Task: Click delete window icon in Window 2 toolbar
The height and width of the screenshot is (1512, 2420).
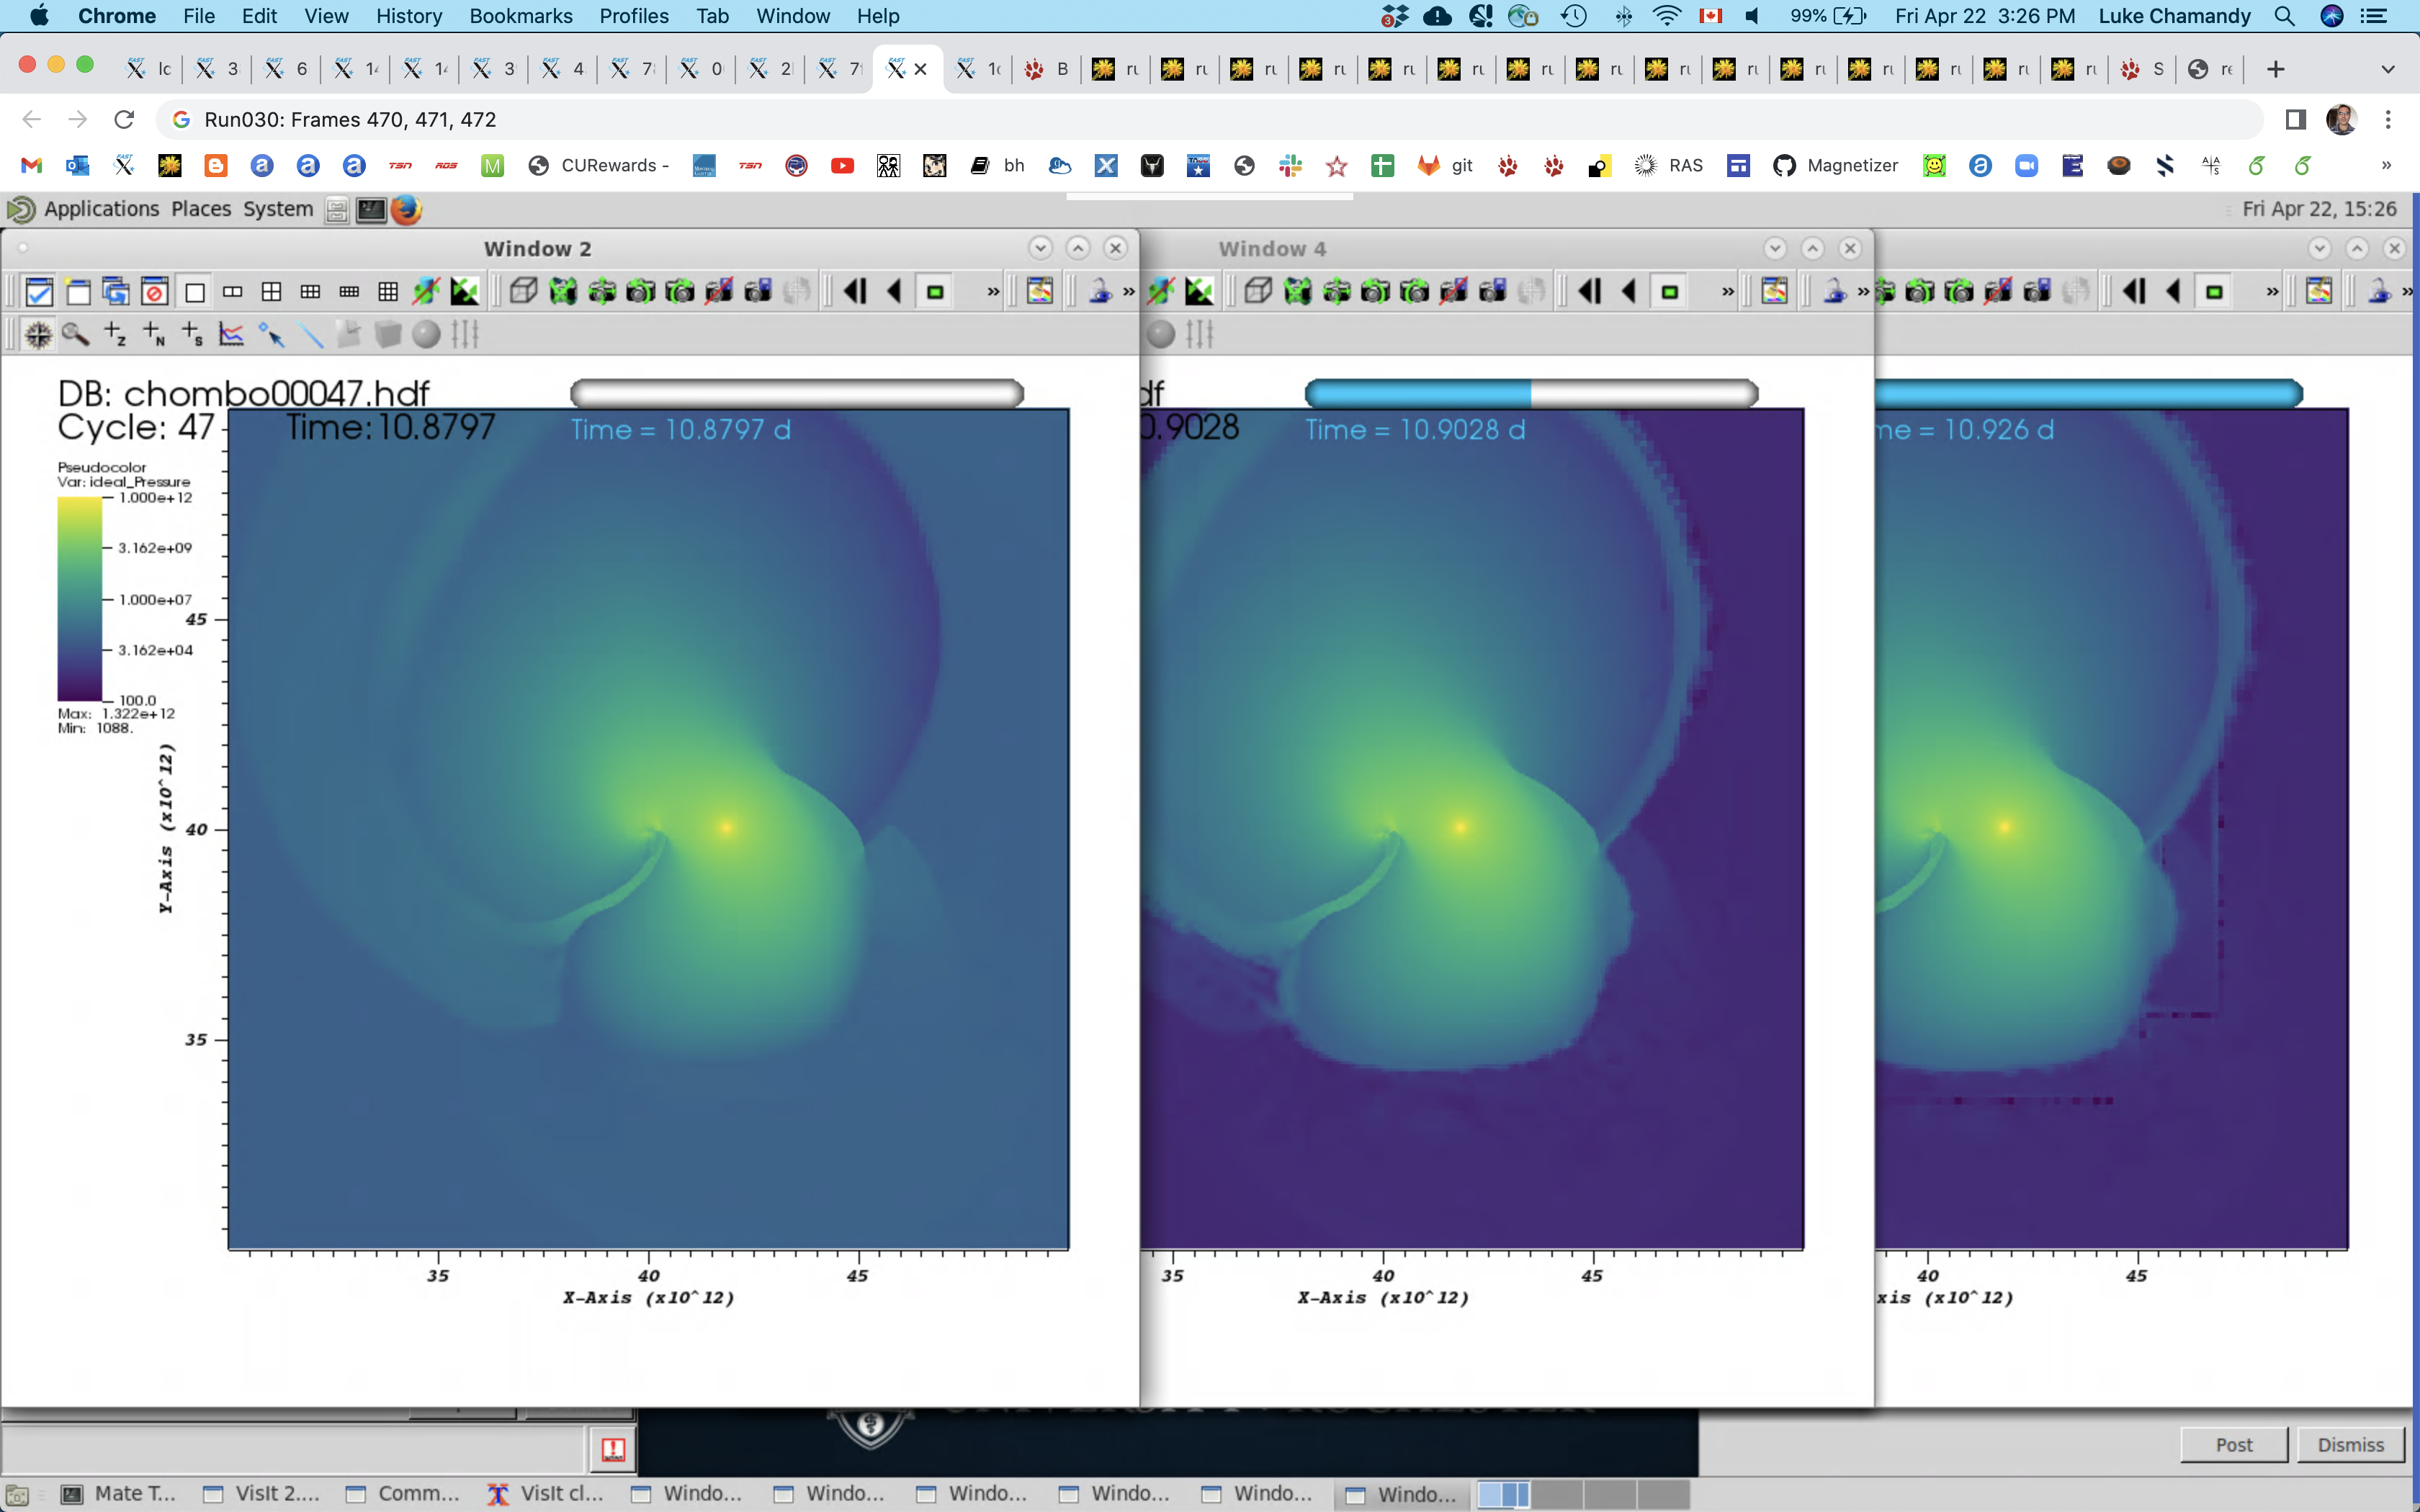Action: coord(154,292)
